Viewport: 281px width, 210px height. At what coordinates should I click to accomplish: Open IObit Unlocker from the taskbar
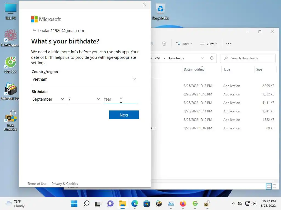pos(207,203)
